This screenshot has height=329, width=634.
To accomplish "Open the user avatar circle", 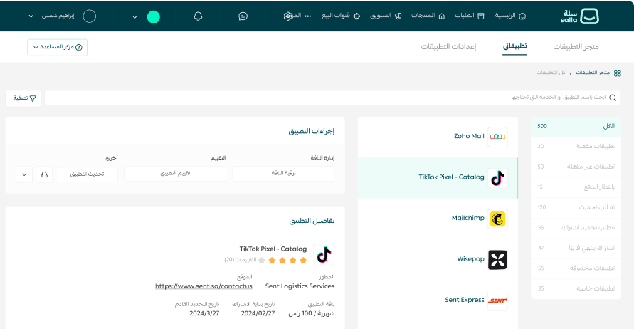I will [90, 16].
